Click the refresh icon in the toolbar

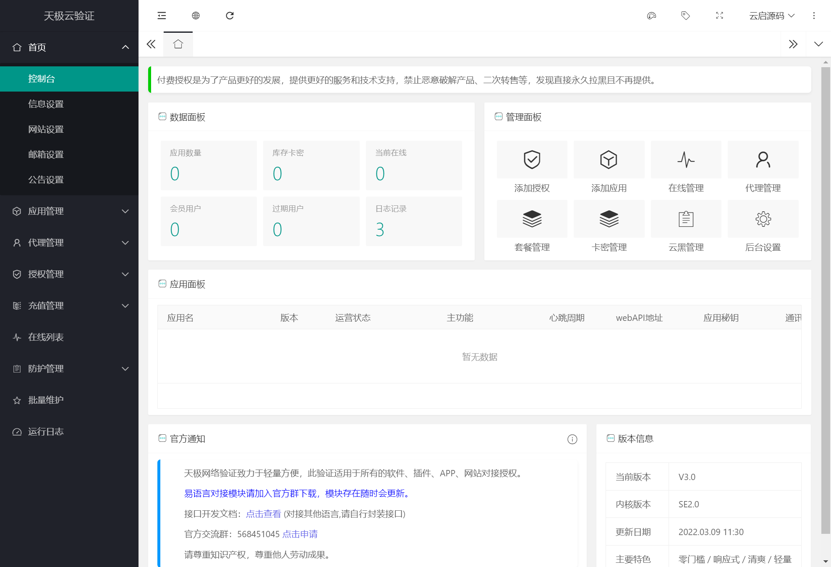230,16
